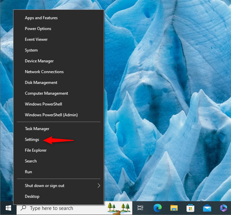Click the magnifier icon in search box
Image resolution: width=231 pixels, height=215 pixels.
click(23, 208)
